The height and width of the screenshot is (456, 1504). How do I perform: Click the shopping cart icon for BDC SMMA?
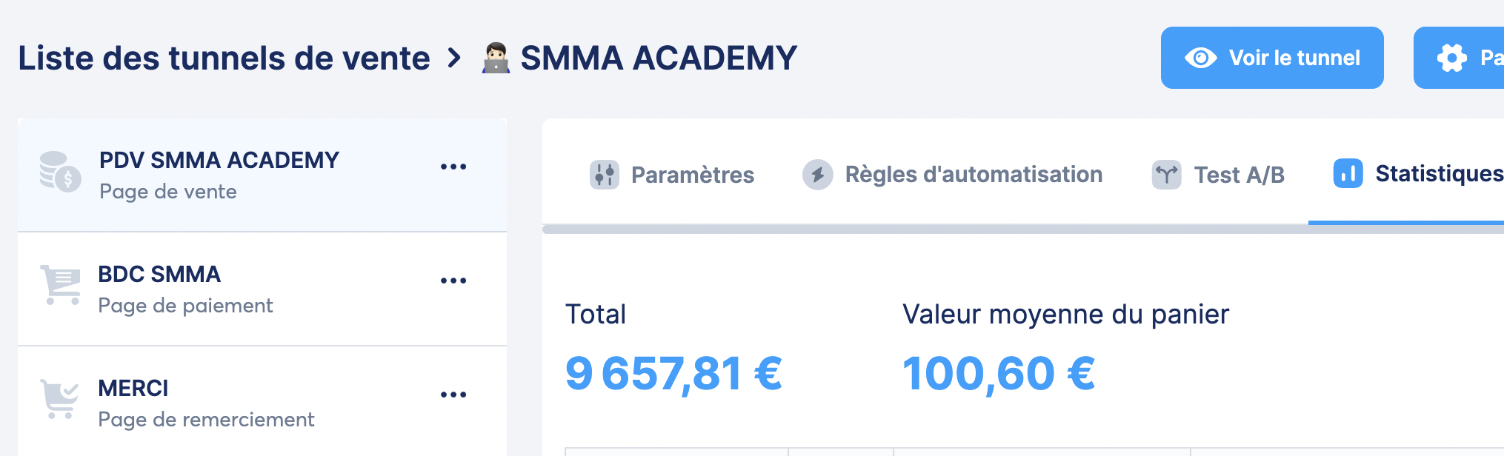click(60, 285)
